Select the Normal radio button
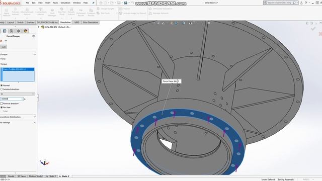Screen dimensions: 322x181 click(x=2, y=85)
